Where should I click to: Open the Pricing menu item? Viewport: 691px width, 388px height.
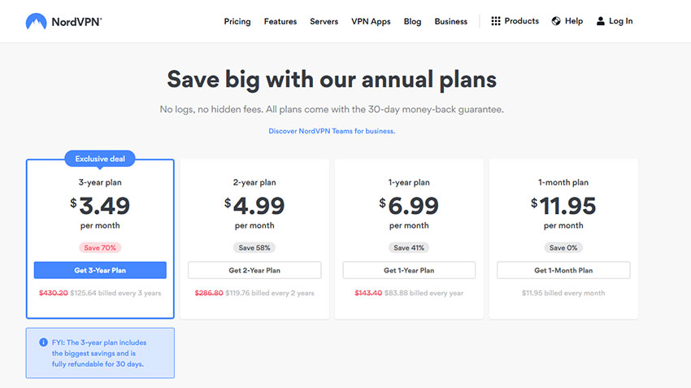pyautogui.click(x=237, y=21)
